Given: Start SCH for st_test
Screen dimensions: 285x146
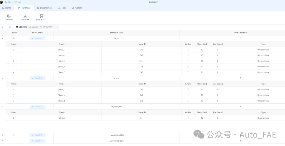Looking at the screenshot, I should coord(37,78).
